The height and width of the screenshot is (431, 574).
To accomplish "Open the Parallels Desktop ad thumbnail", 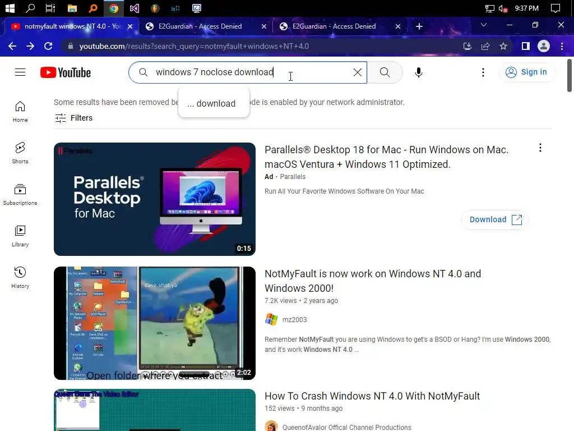I will 155,199.
